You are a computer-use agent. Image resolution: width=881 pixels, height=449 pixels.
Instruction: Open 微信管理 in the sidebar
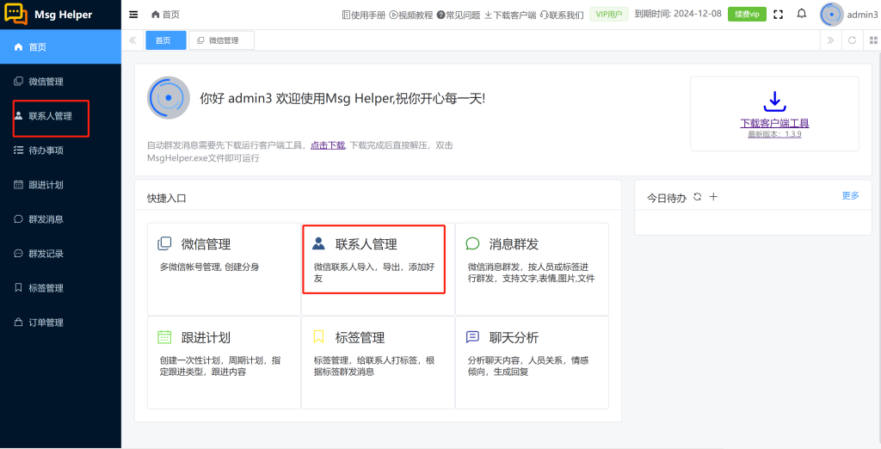coord(61,82)
